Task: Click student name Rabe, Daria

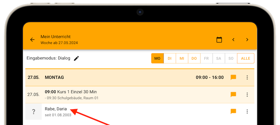Action: (x=56, y=109)
